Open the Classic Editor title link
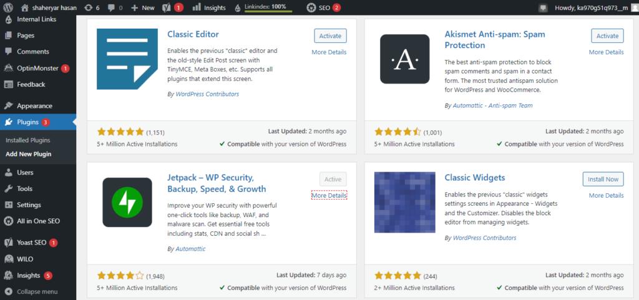This screenshot has height=300, width=639. point(193,34)
